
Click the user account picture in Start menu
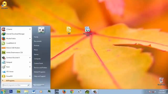41,30
